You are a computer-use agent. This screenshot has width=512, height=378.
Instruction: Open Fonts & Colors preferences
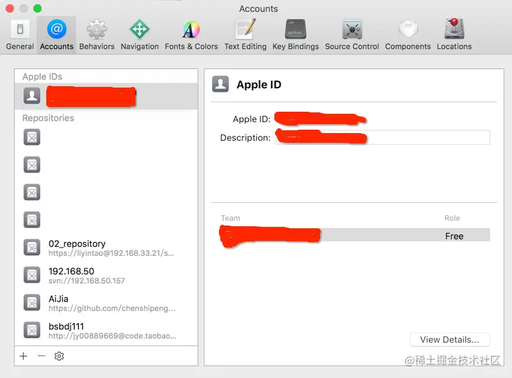point(191,35)
